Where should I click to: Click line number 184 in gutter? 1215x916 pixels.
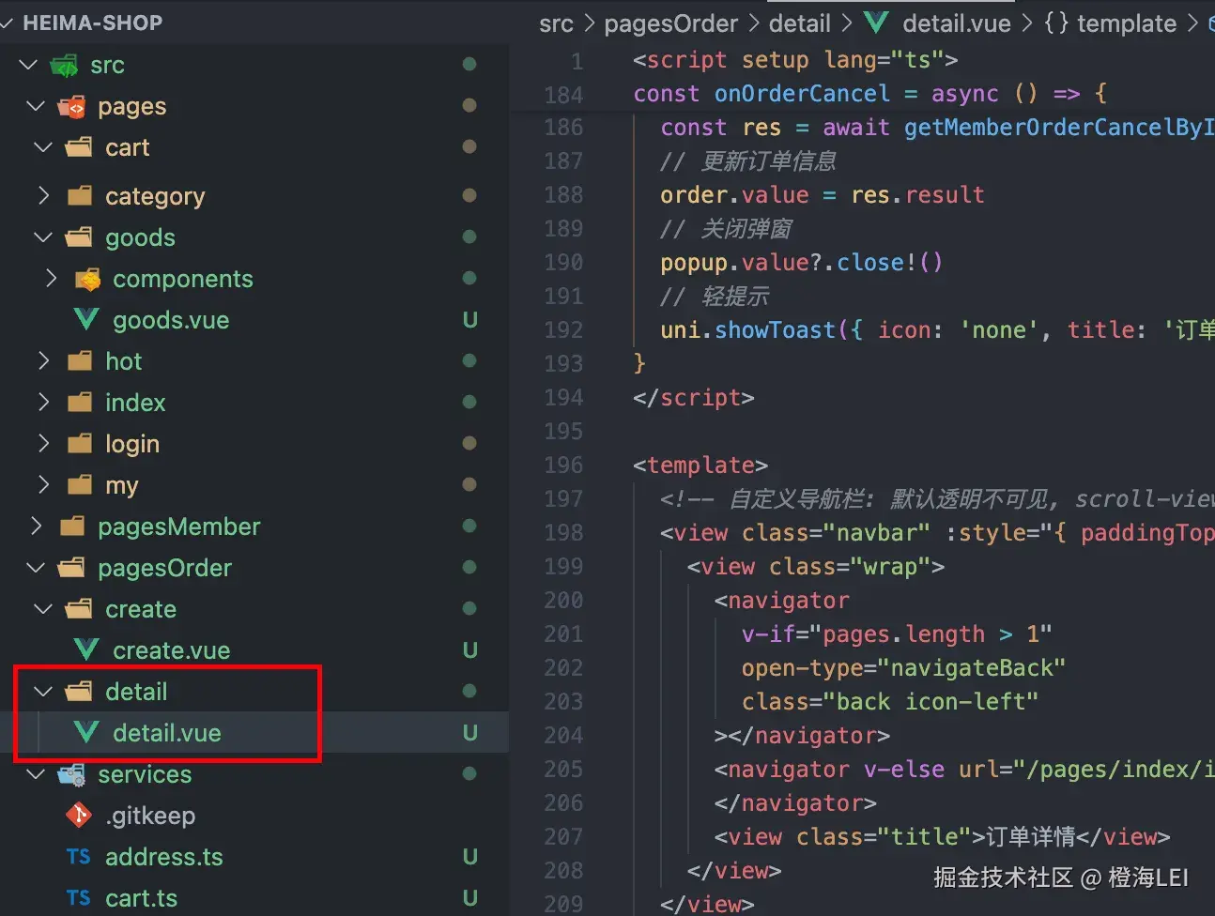coord(563,95)
